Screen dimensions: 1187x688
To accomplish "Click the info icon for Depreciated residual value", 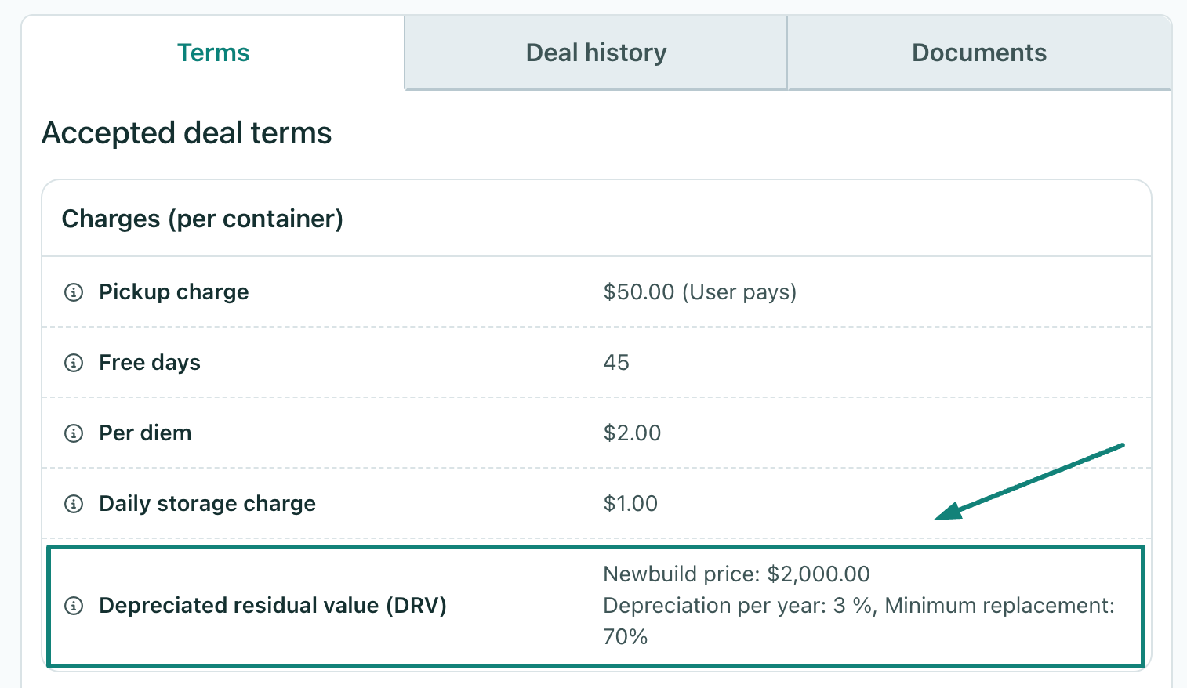I will pos(74,606).
